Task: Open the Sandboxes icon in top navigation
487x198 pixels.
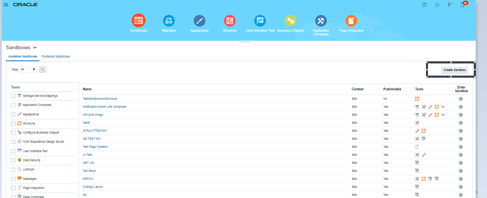Action: click(139, 20)
